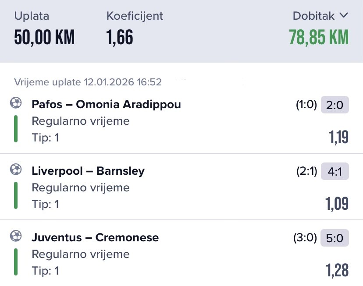The image size is (363, 286).
Task: Click the 50,00 KM stake amount
Action: tap(44, 38)
